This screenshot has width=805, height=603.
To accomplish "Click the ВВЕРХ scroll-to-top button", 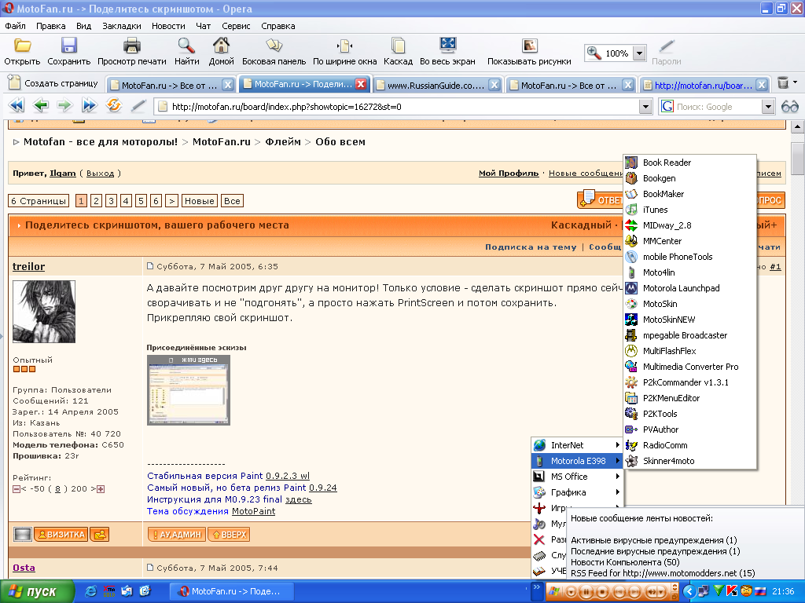I will (x=229, y=534).
